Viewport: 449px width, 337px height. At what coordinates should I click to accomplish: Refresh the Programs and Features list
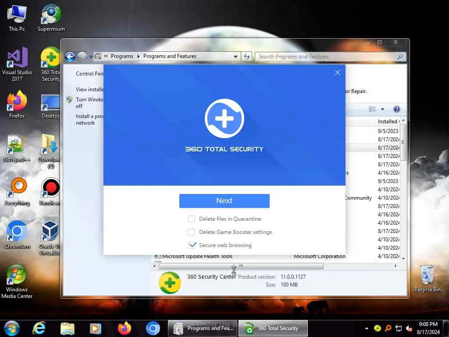[x=246, y=57]
